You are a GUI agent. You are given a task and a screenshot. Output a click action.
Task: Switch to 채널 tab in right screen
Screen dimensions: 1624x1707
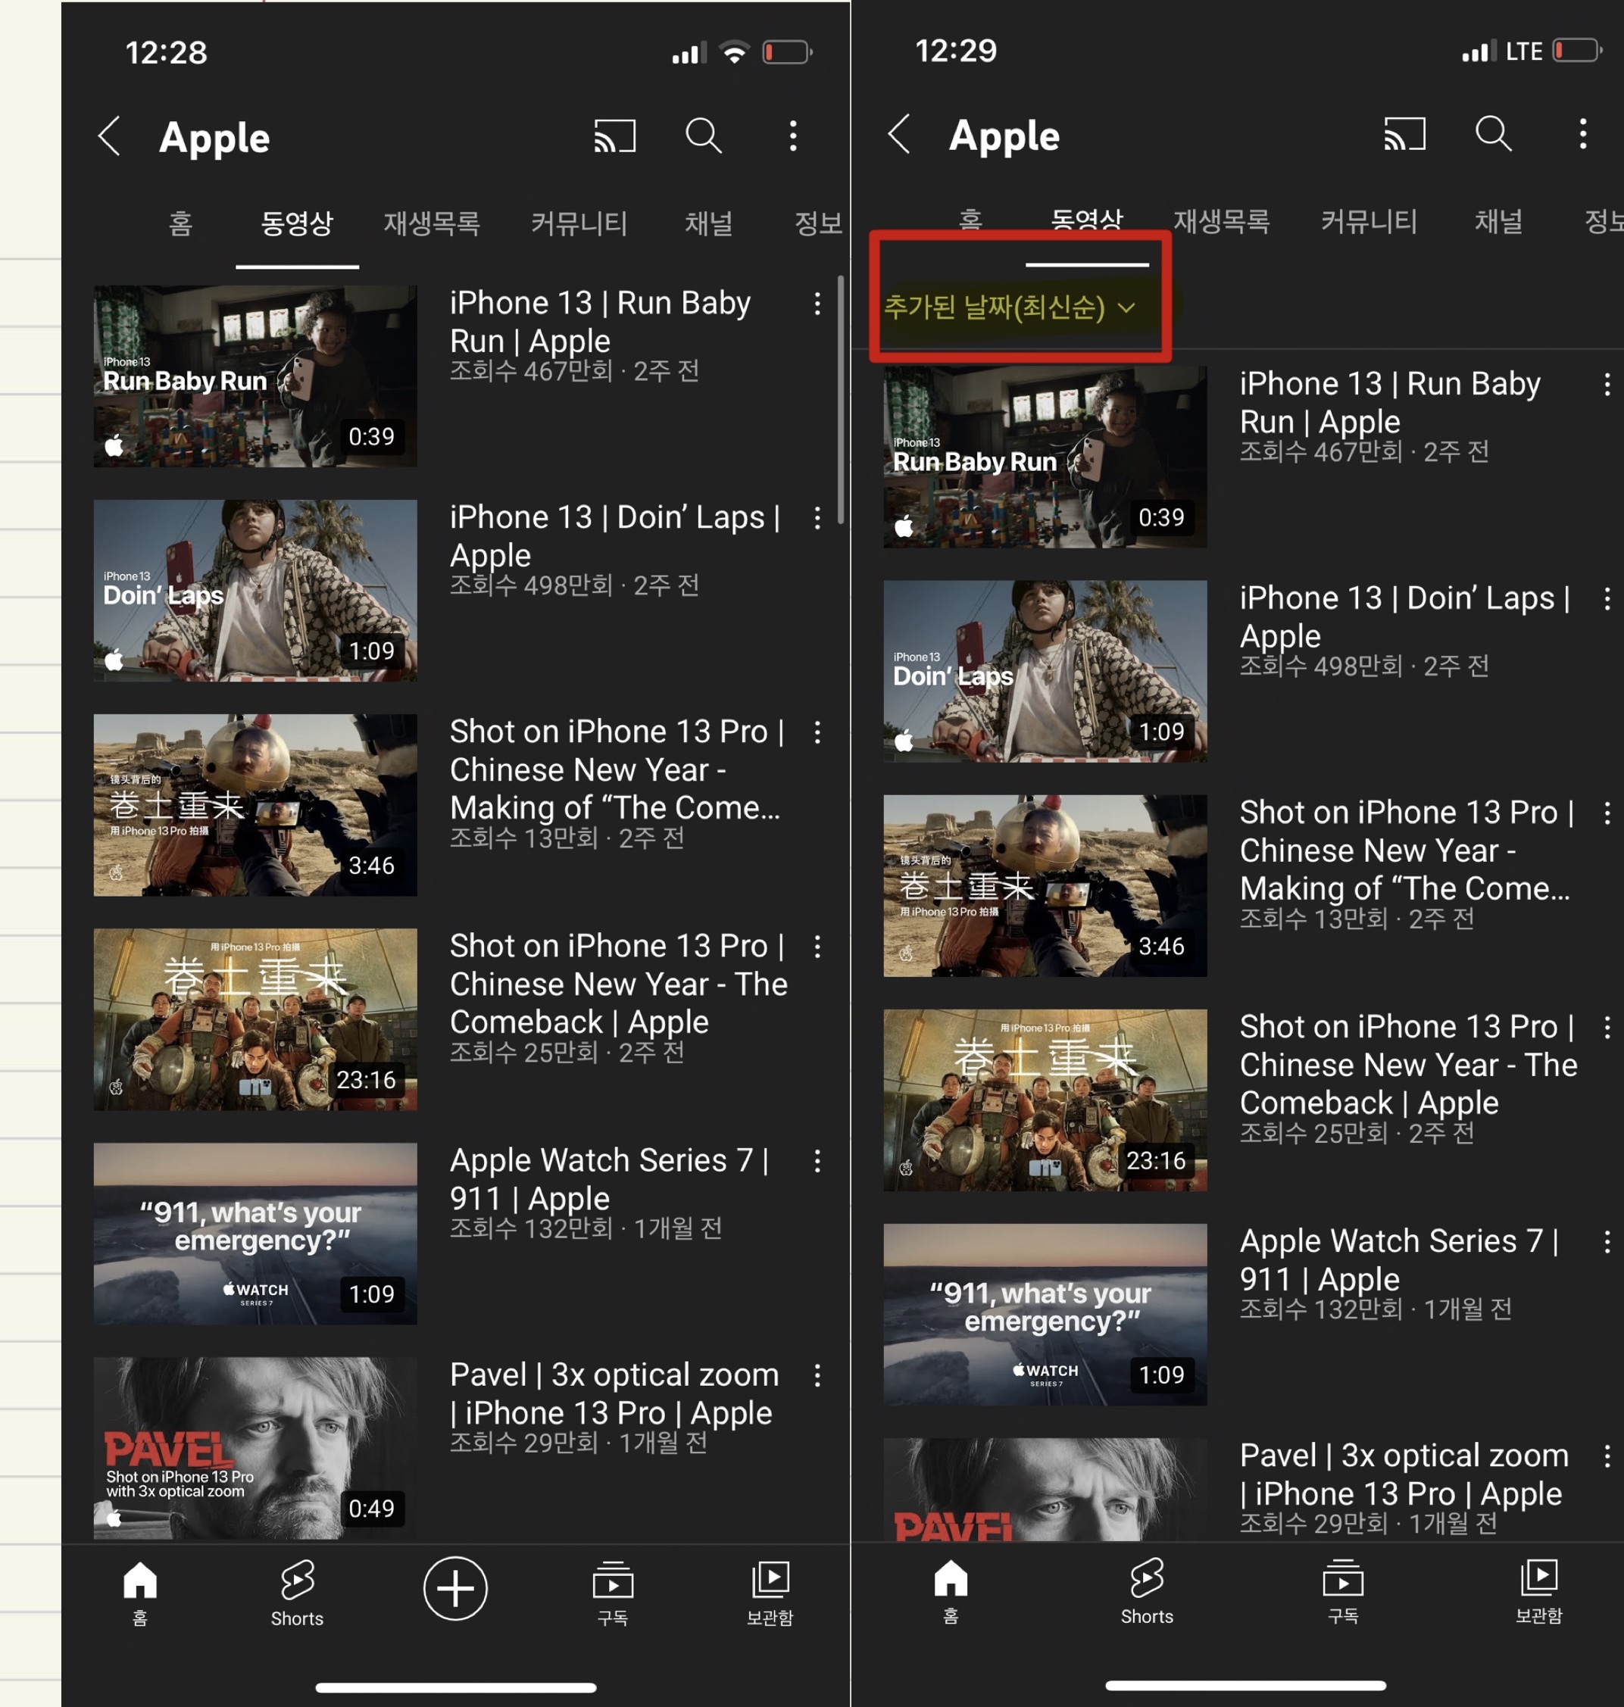[1498, 223]
